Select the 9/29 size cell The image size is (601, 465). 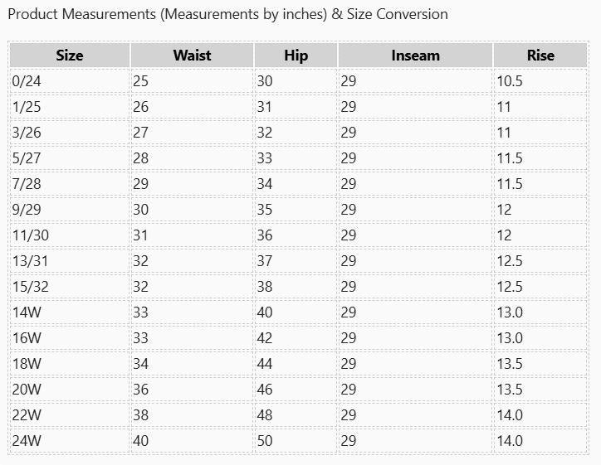70,210
